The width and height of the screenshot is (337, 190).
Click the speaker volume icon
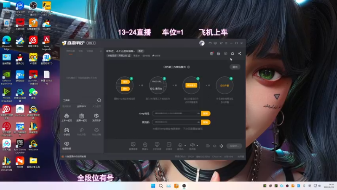click(x=192, y=145)
